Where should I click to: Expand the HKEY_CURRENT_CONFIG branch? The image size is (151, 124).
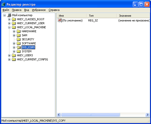(x=9, y=59)
